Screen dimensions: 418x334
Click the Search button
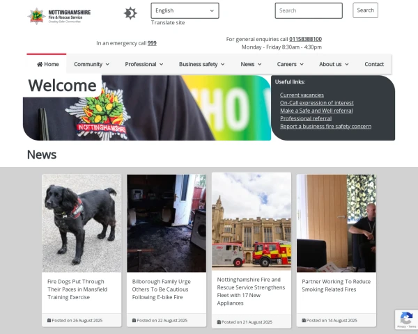365,10
